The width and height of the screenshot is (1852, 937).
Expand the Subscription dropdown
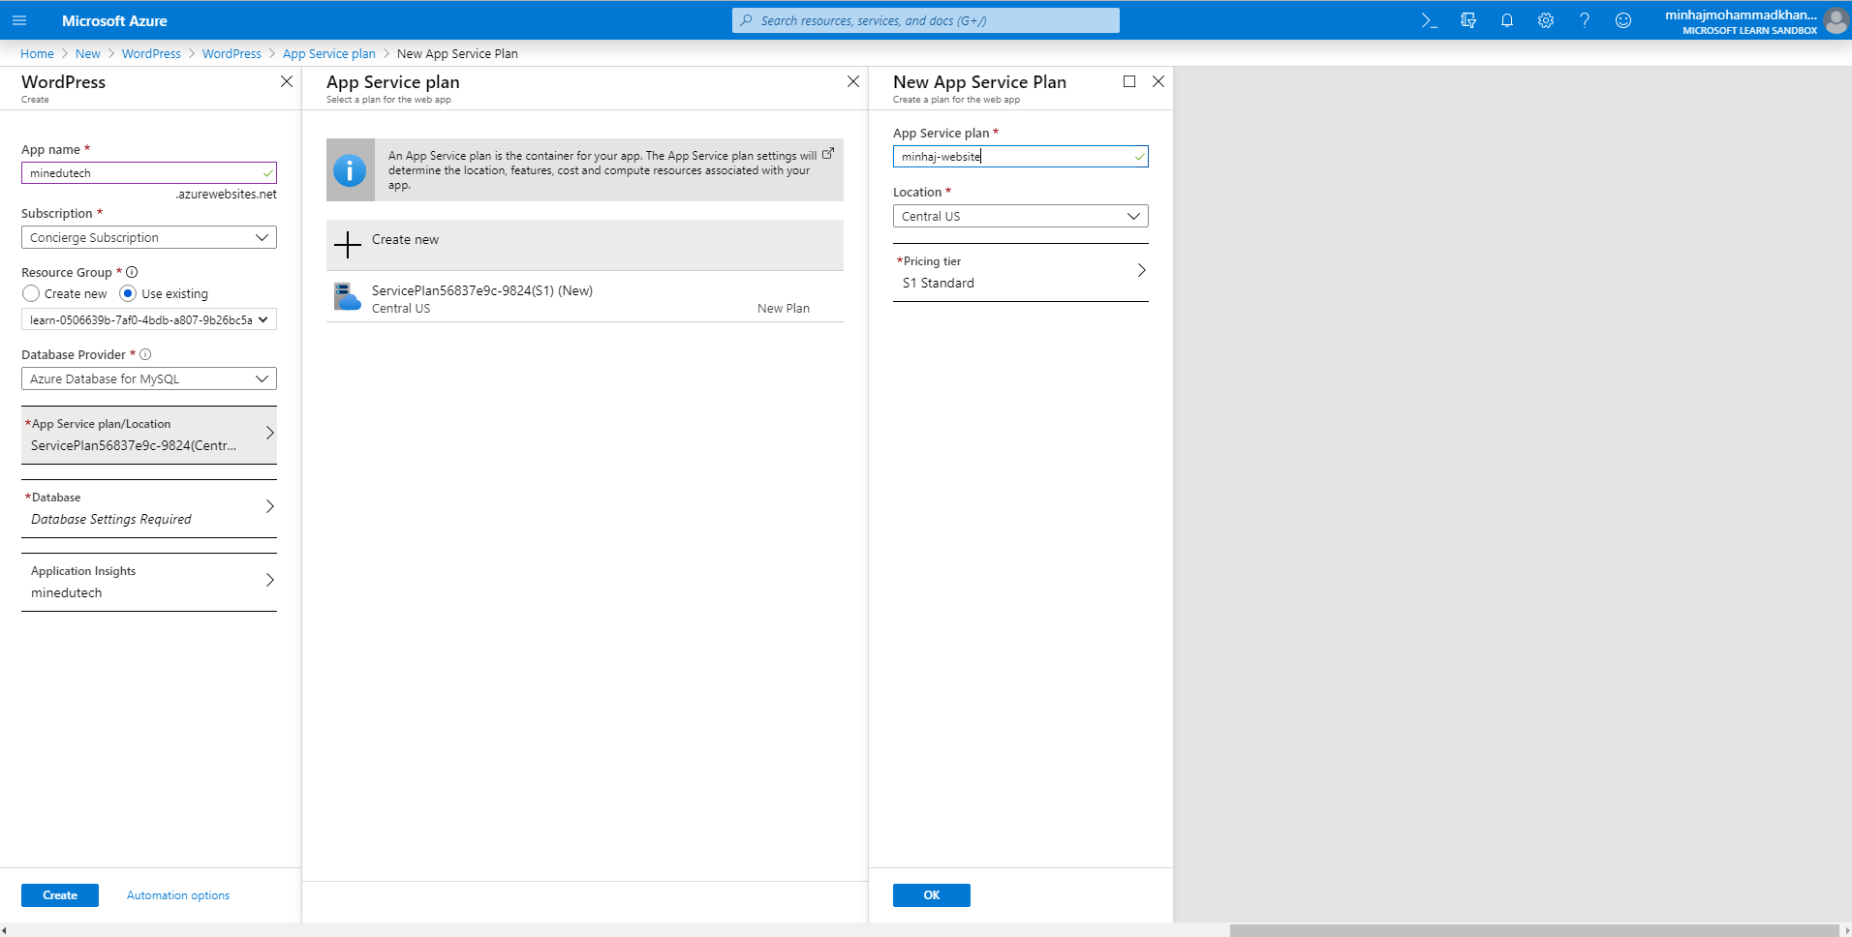148,237
